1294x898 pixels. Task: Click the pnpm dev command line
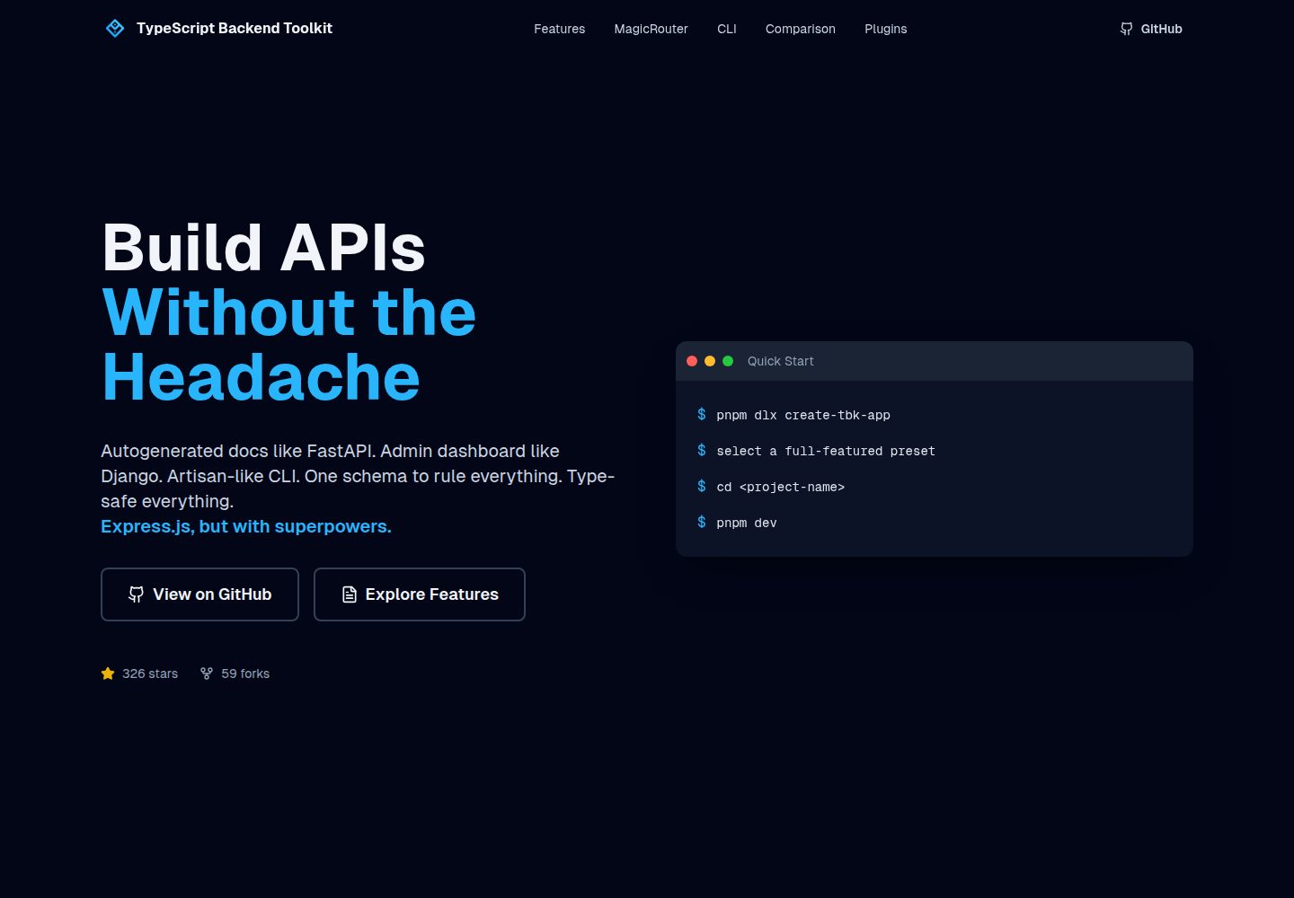747,523
